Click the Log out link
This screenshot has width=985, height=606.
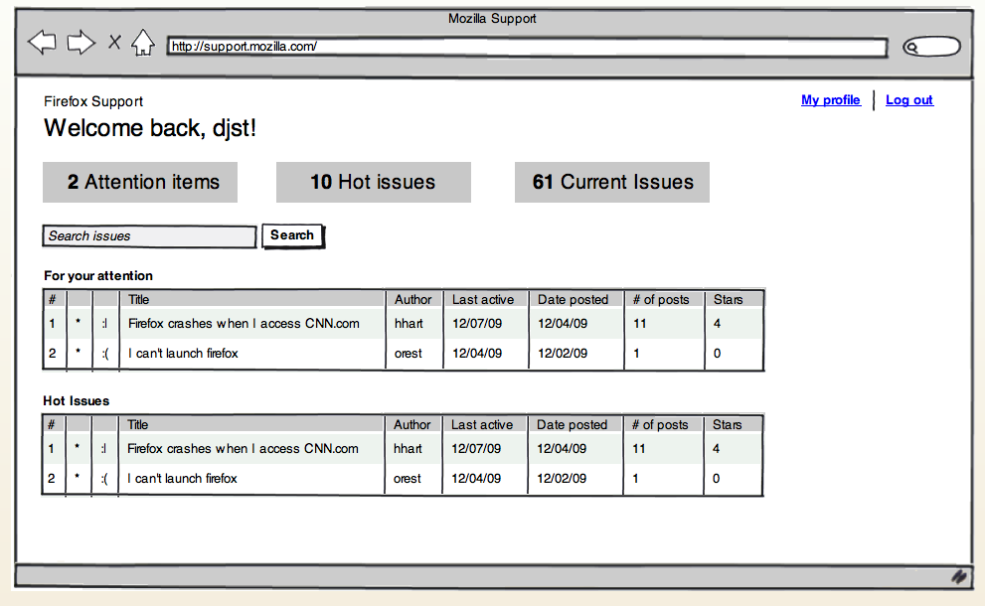[x=909, y=100]
